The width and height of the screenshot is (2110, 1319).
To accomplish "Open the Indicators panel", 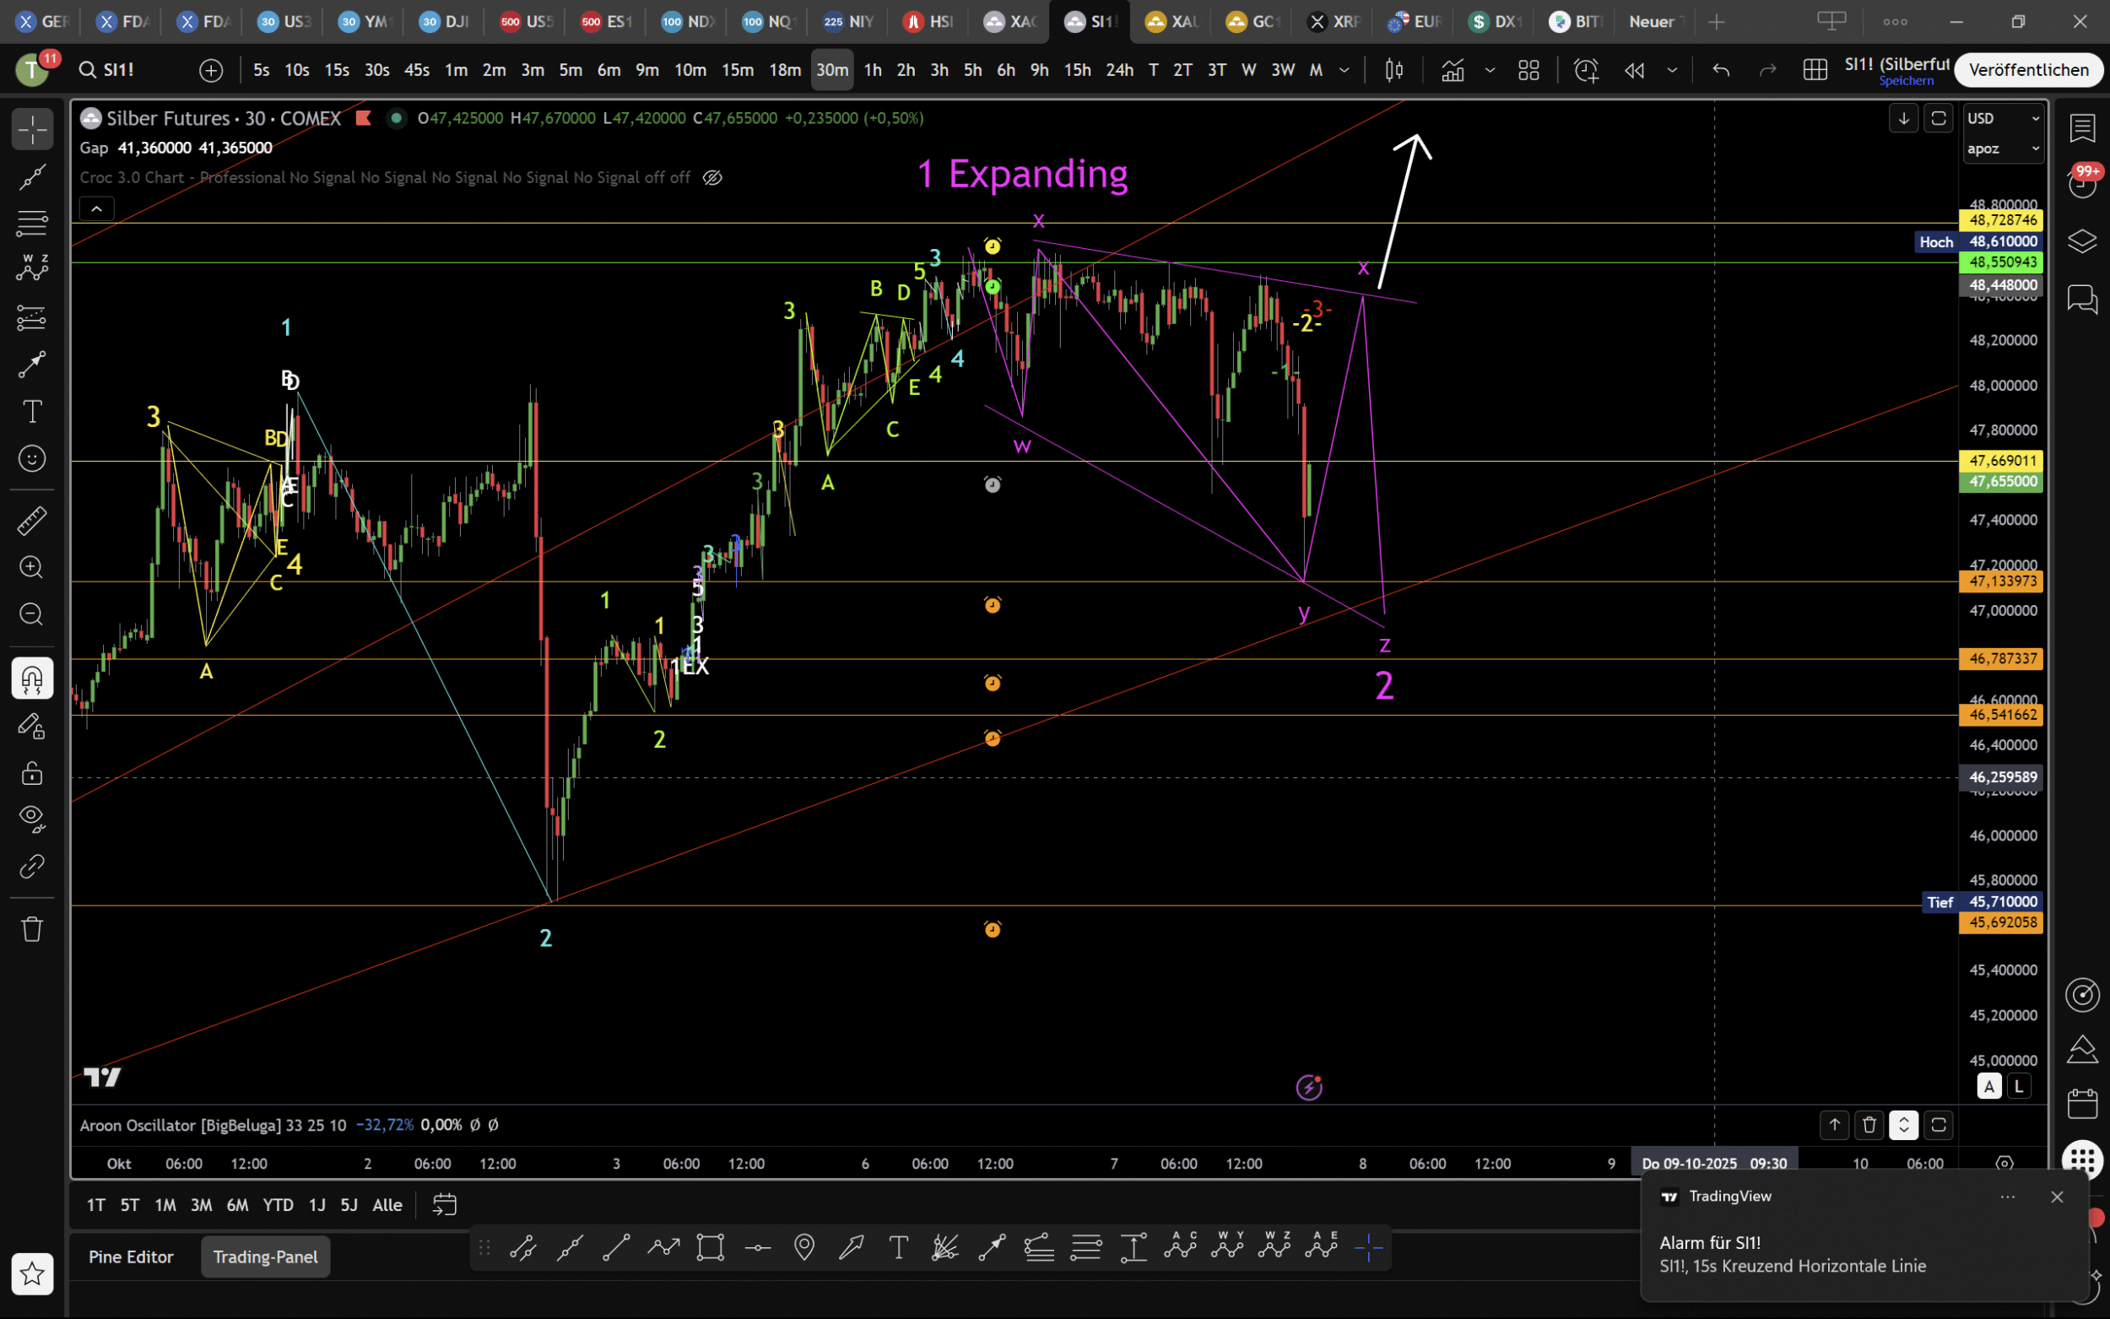I will tap(1453, 70).
